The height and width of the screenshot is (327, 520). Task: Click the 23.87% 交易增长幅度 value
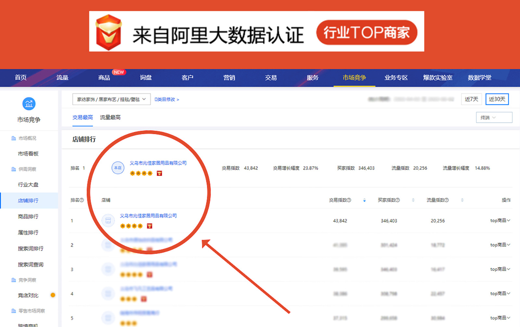(311, 168)
